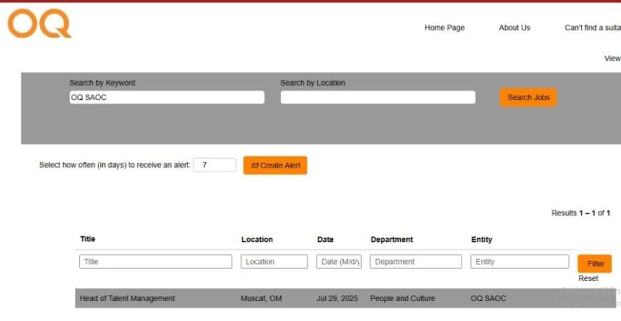Focus the Title filter field
The height and width of the screenshot is (321, 621).
point(156,262)
